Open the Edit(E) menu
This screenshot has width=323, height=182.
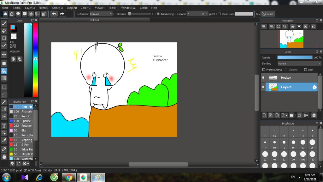[x=17, y=8]
